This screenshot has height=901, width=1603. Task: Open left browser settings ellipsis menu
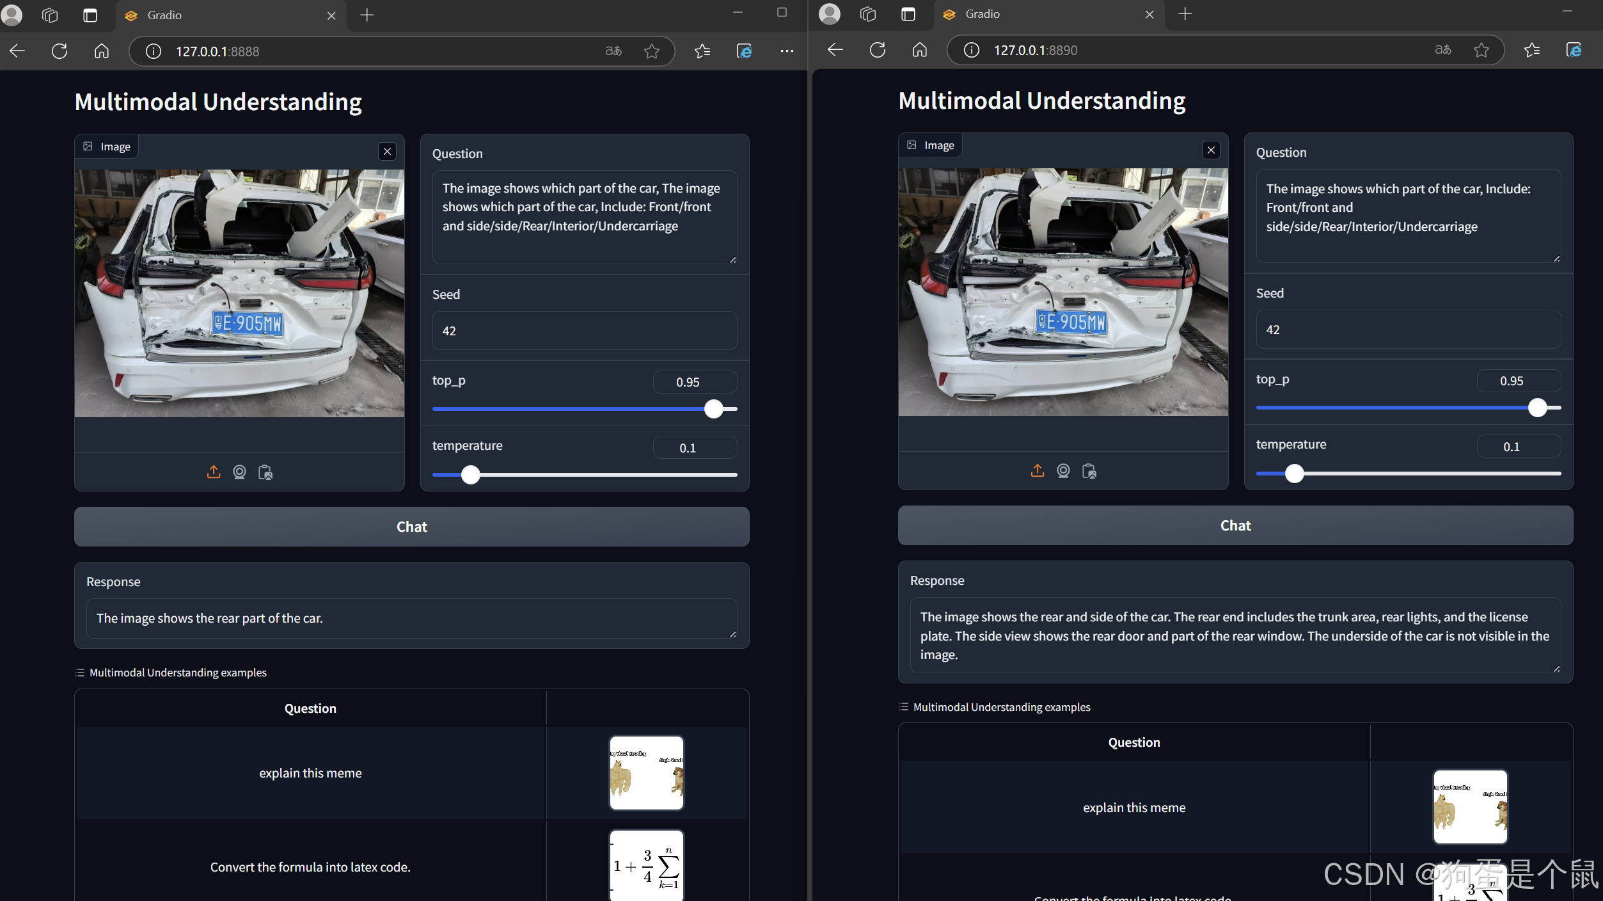[x=787, y=51]
